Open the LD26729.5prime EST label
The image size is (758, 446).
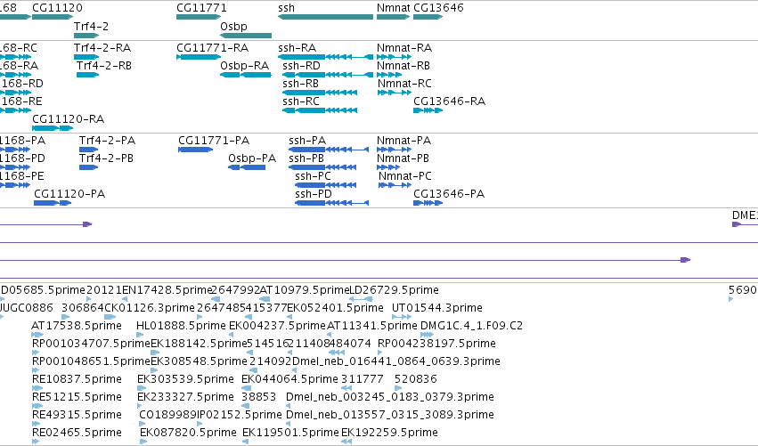[394, 290]
